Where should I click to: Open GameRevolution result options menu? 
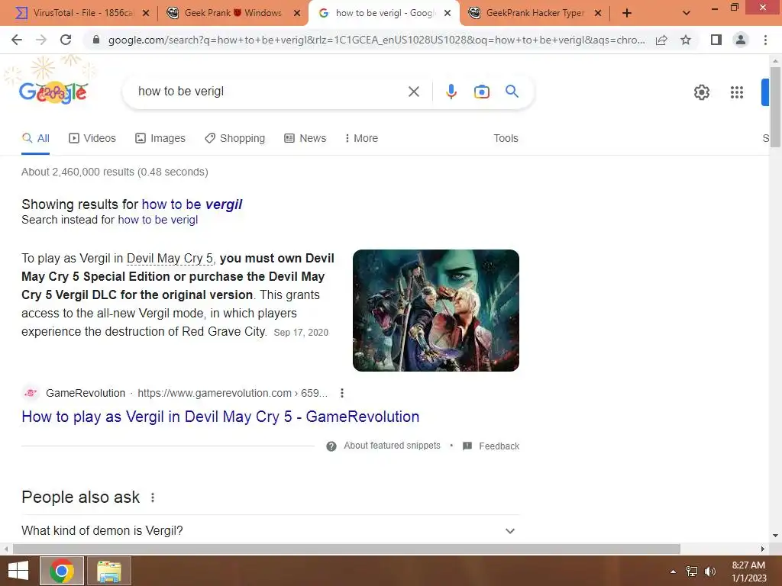point(342,393)
